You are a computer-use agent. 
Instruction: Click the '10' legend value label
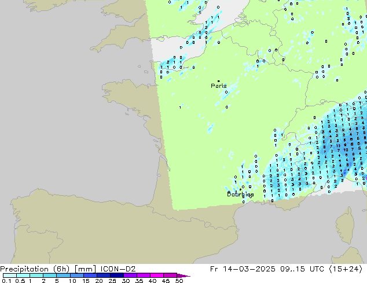tap(72, 281)
